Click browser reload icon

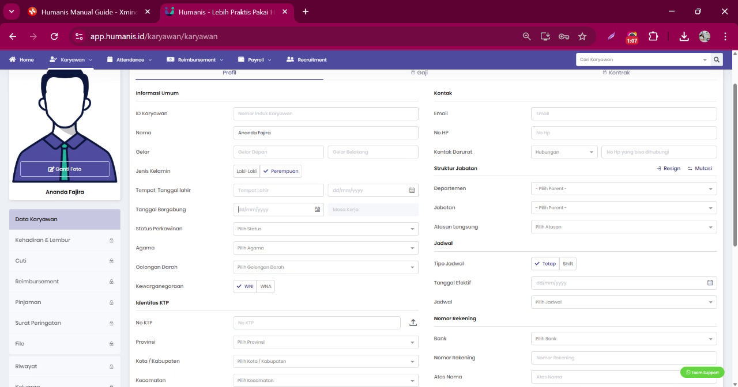pyautogui.click(x=54, y=36)
